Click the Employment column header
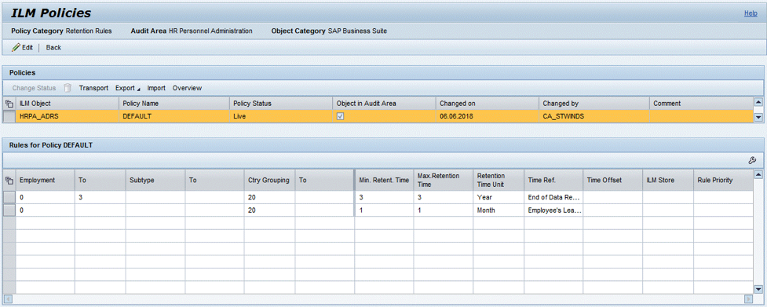 (45, 181)
